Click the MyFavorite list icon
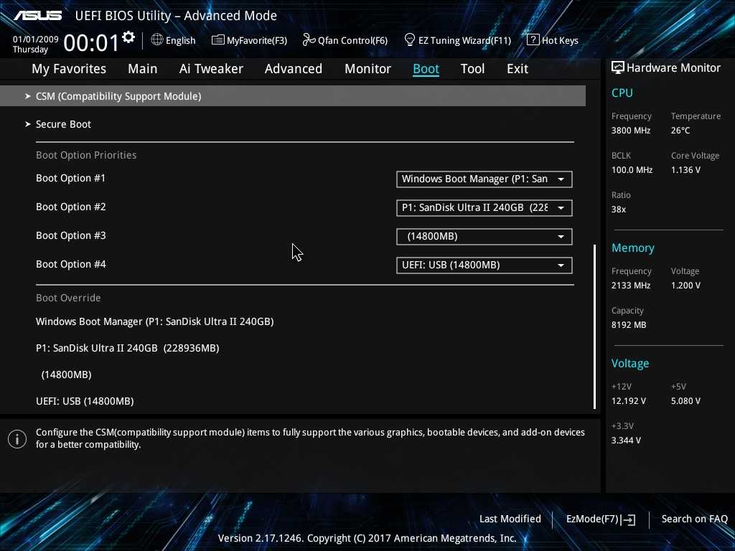This screenshot has width=735, height=551. click(218, 40)
